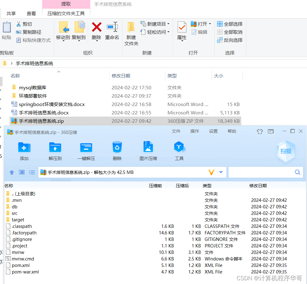Click the 添加 (Add) icon in 360压缩

click(24, 151)
